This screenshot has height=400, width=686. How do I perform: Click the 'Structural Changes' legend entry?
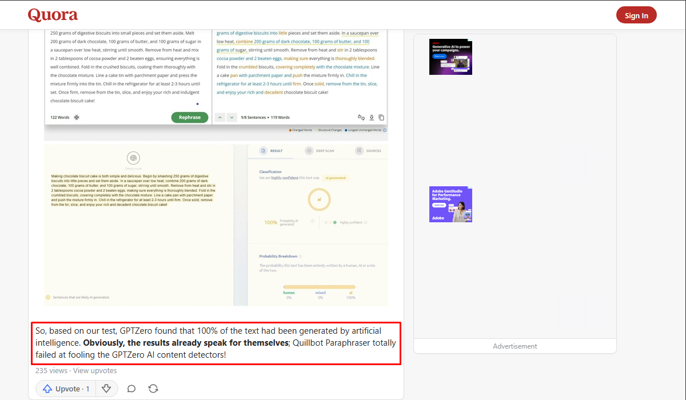click(x=328, y=130)
